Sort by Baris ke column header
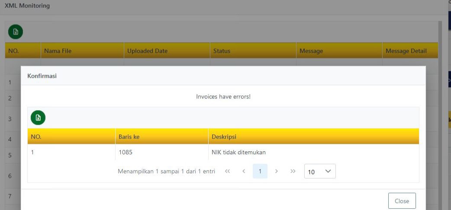Screen dimensions: 451x210 click(x=161, y=137)
